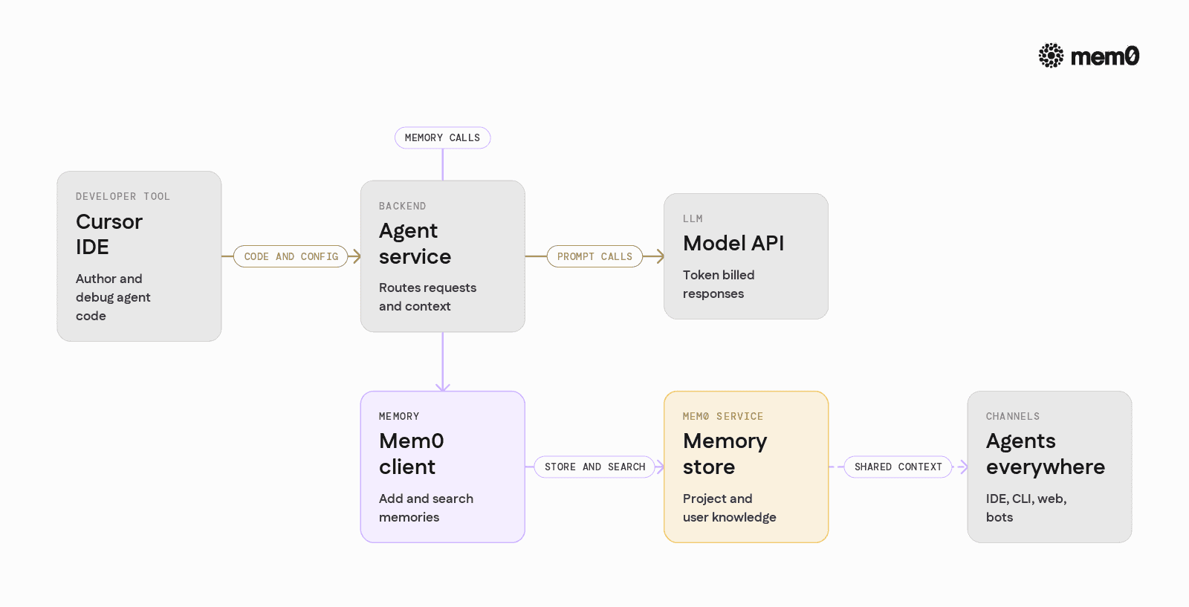1189x607 pixels.
Task: Click arrowhead pointing into Memory store
Action: 659,467
